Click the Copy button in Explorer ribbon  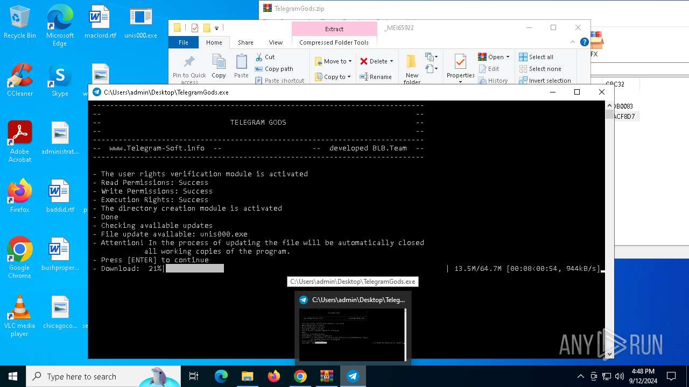pyautogui.click(x=219, y=67)
